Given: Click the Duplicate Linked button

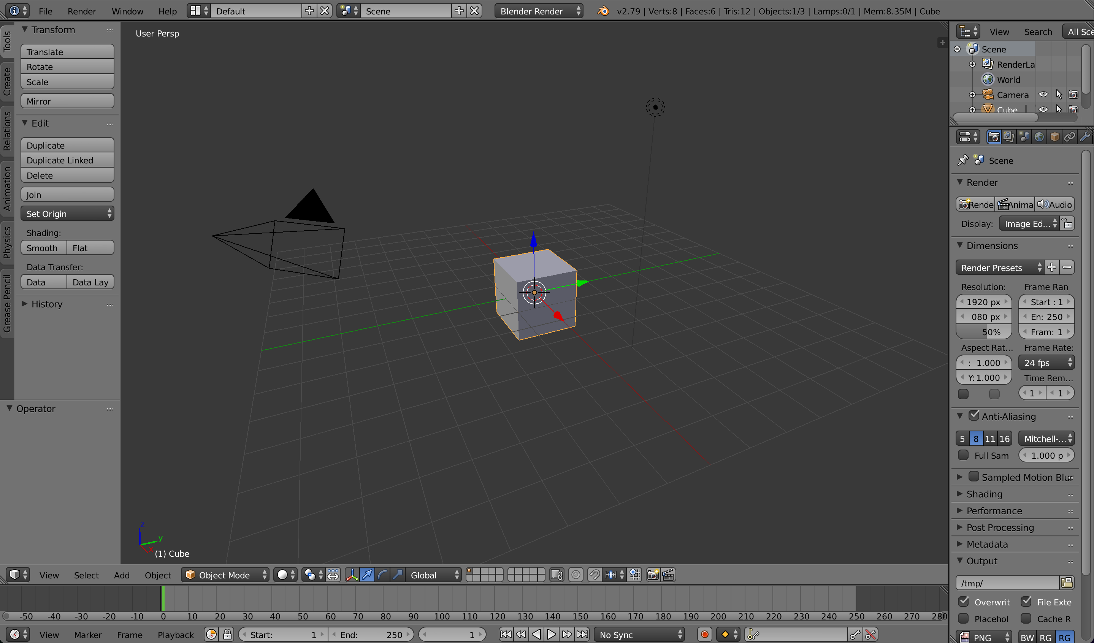Looking at the screenshot, I should (67, 160).
